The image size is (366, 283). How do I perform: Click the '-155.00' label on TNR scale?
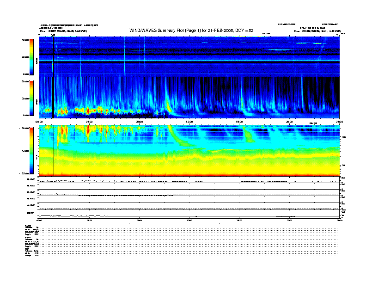coord(24,173)
